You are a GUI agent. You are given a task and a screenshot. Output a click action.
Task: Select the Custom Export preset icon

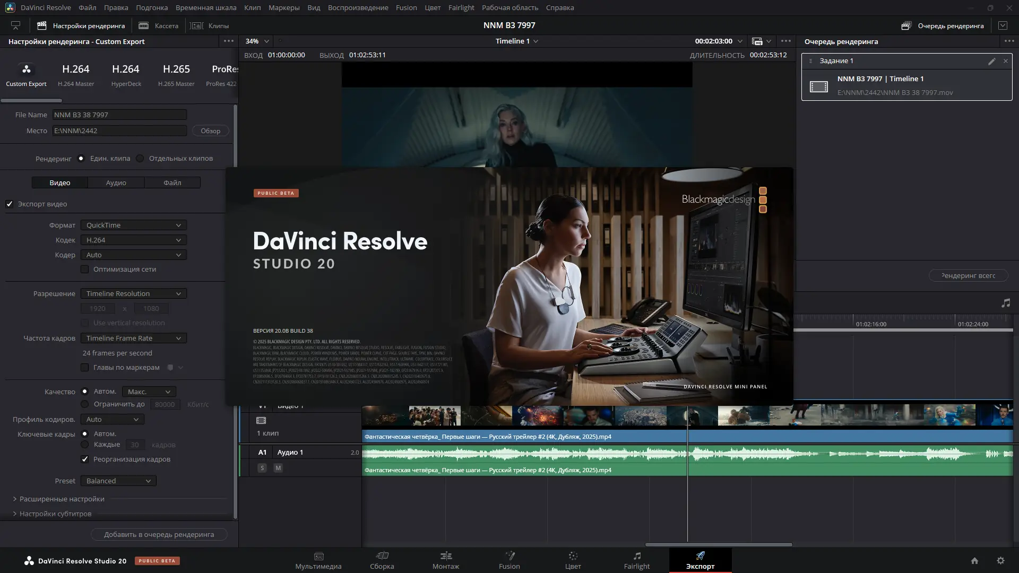[x=26, y=70]
